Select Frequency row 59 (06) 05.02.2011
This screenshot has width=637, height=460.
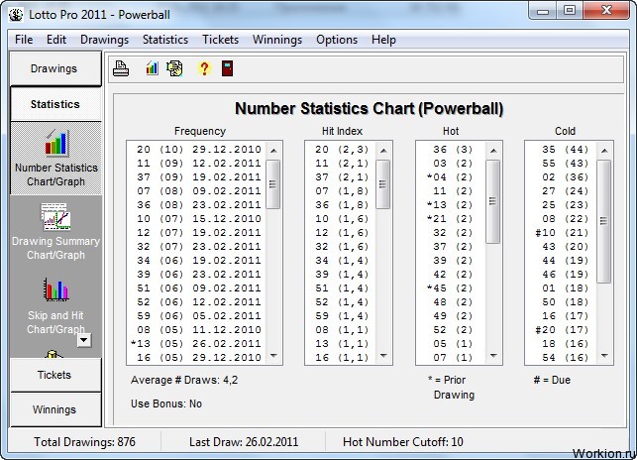click(197, 315)
